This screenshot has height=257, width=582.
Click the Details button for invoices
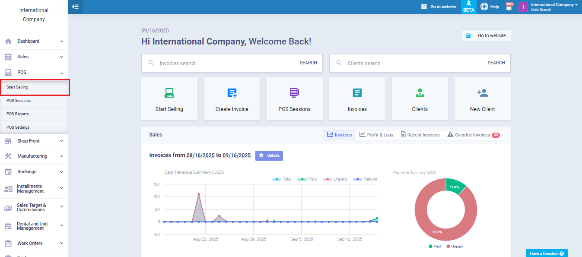pyautogui.click(x=269, y=155)
